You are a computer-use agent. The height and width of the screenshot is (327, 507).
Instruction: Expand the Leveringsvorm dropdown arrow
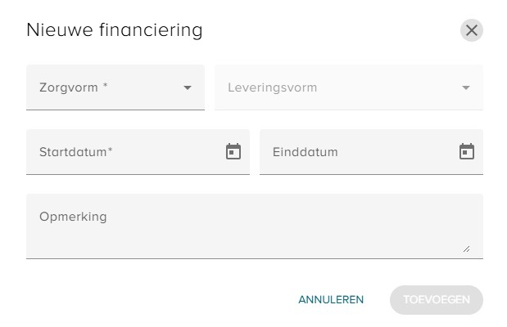pyautogui.click(x=465, y=87)
